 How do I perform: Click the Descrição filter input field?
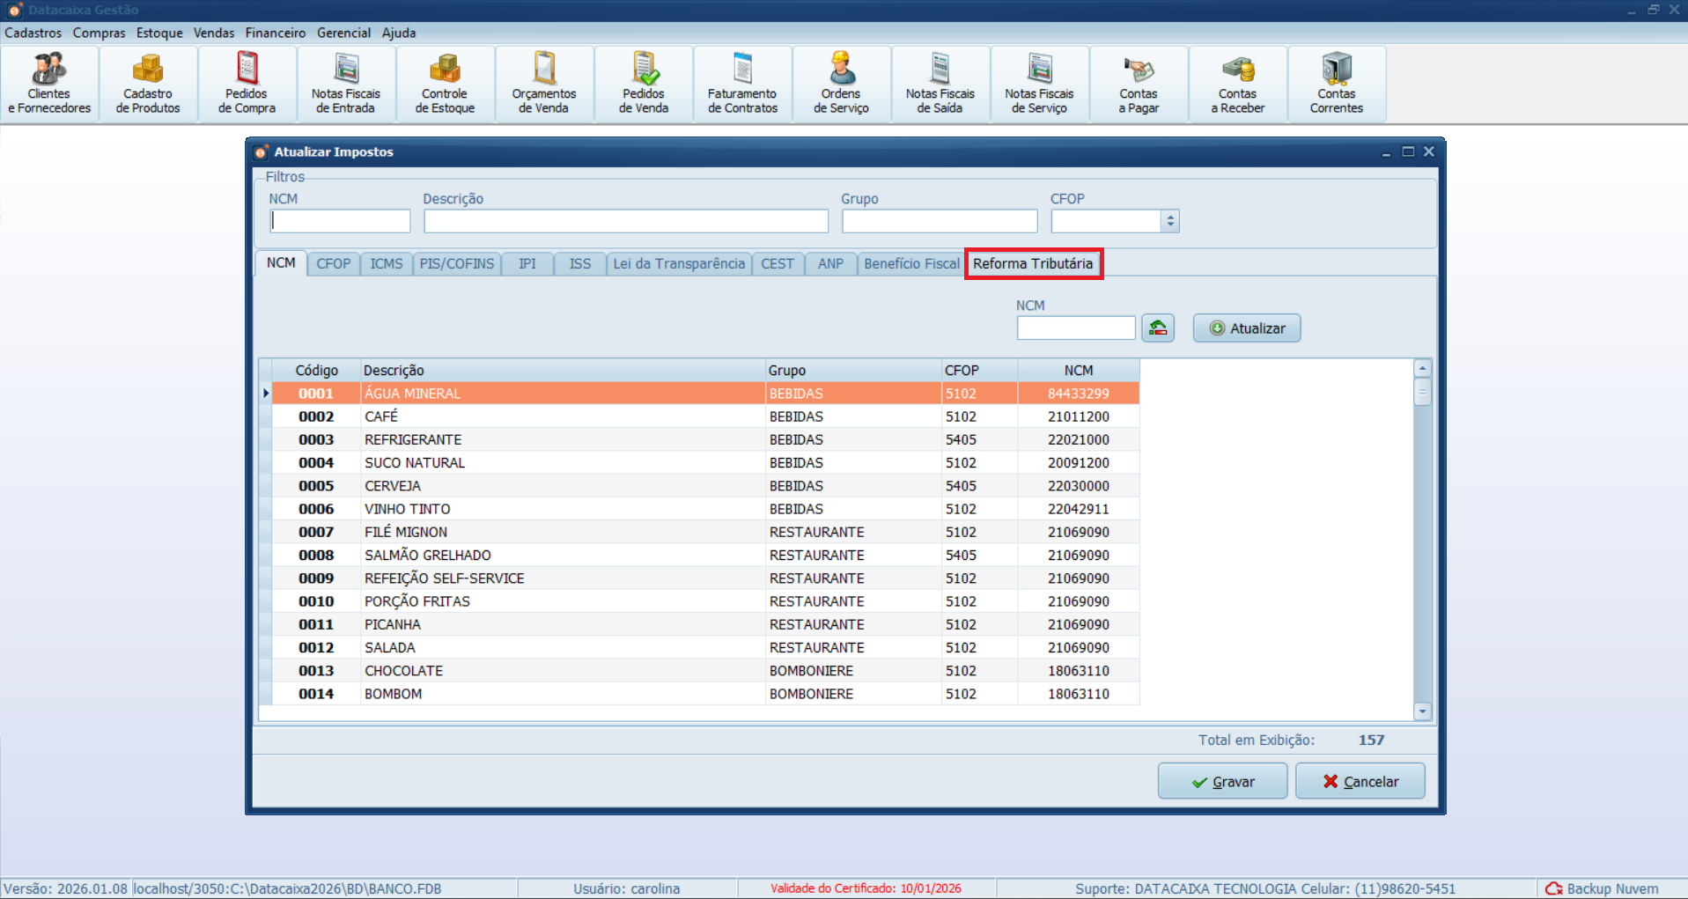coord(626,221)
